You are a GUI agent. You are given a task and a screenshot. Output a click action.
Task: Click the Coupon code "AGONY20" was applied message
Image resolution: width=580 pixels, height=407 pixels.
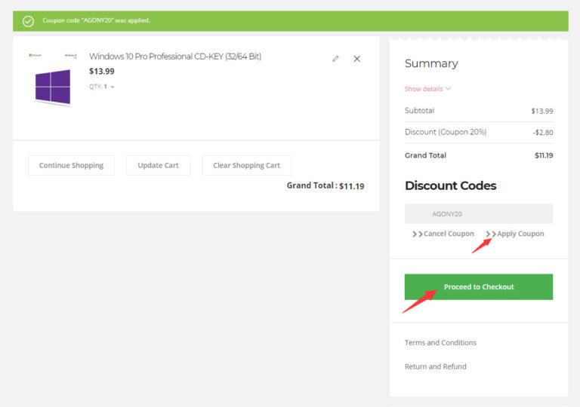coord(96,20)
